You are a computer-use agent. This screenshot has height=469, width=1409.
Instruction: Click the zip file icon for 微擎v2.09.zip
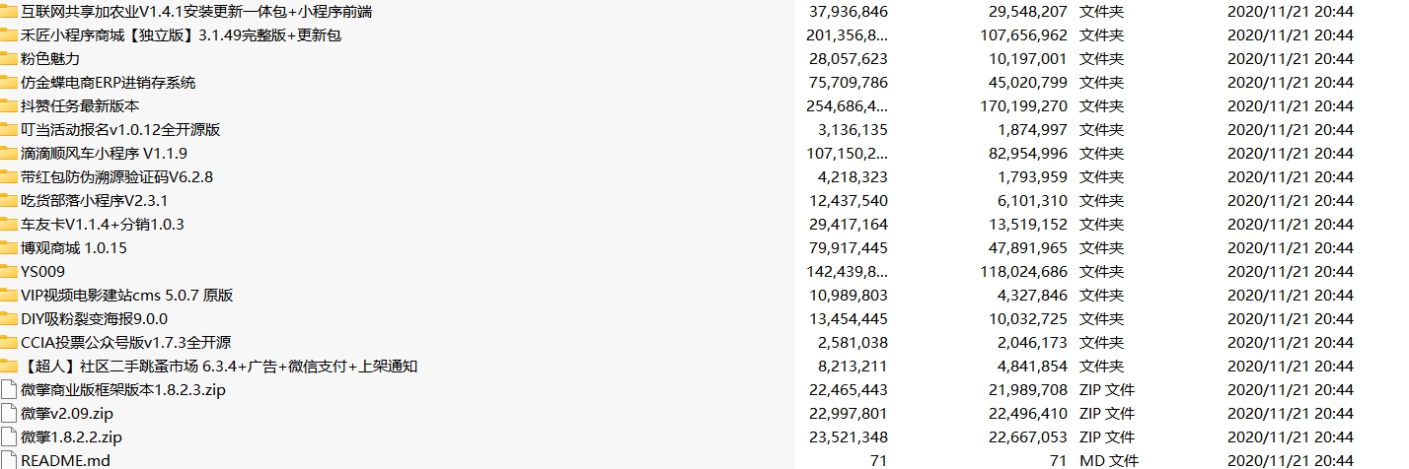(x=9, y=414)
